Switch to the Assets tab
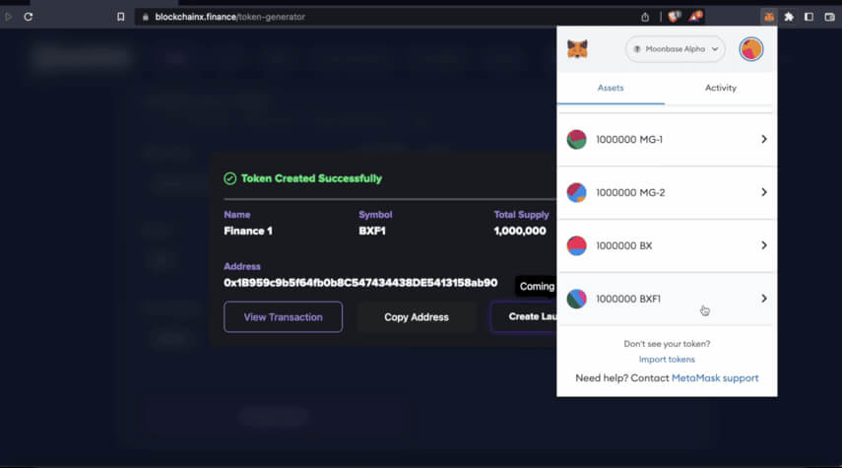This screenshot has height=468, width=842. (611, 88)
